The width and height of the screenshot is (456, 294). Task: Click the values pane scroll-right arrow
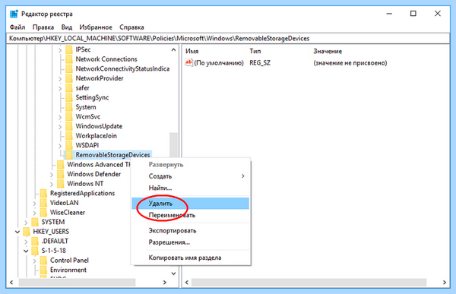(x=445, y=283)
